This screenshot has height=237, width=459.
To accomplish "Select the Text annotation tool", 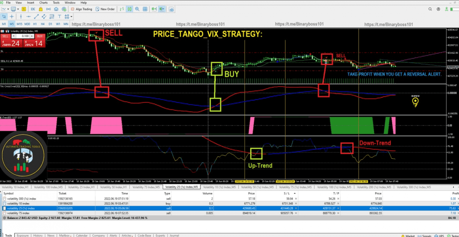I will (59, 17).
